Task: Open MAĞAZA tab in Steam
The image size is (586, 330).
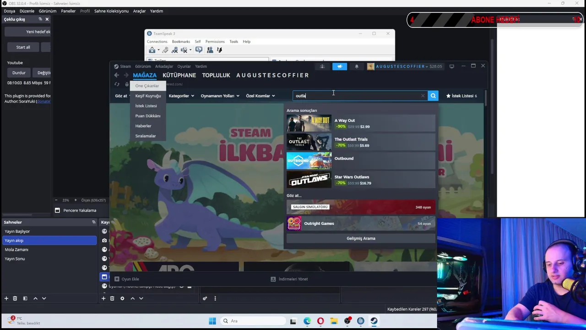Action: [x=145, y=75]
